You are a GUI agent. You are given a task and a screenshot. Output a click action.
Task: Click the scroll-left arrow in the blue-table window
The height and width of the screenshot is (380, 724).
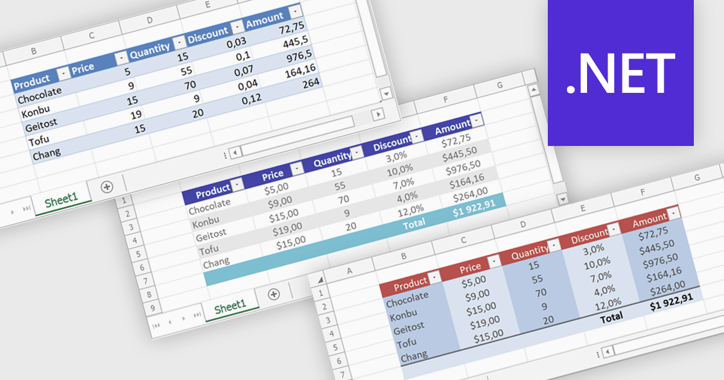click(235, 152)
